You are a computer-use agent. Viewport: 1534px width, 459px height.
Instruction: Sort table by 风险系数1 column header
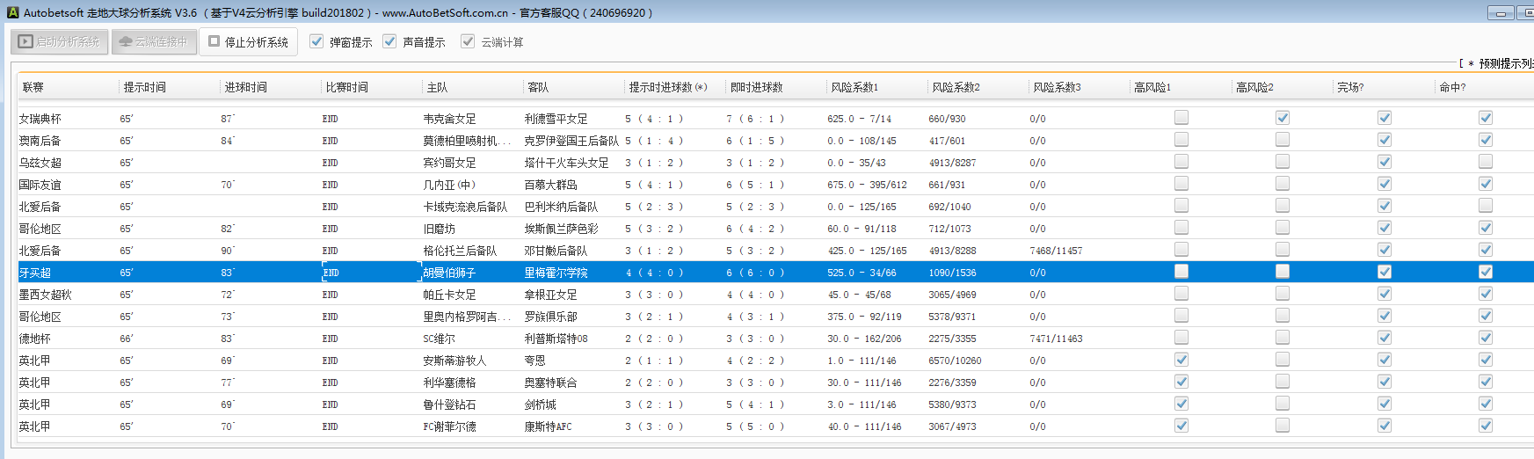(854, 87)
